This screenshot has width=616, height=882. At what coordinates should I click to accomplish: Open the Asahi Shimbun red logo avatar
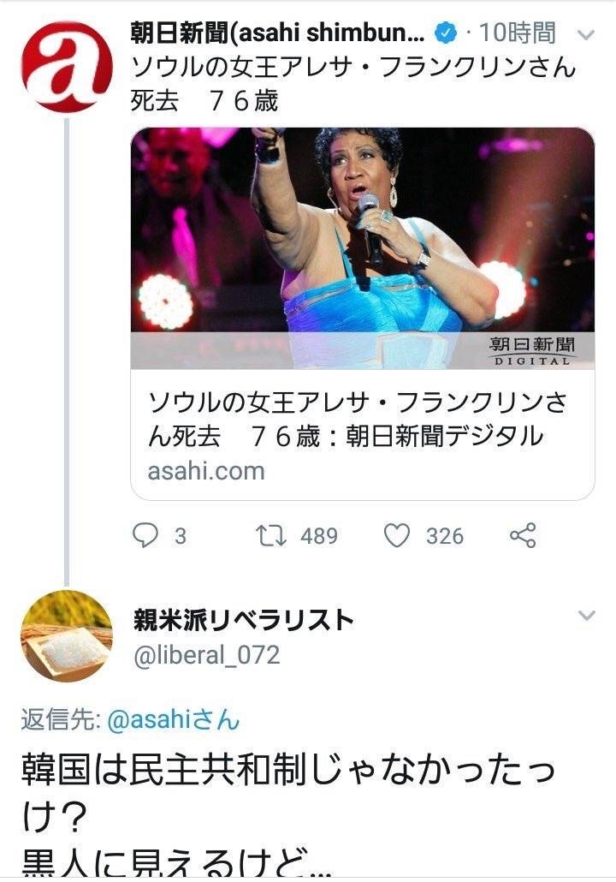point(67,68)
